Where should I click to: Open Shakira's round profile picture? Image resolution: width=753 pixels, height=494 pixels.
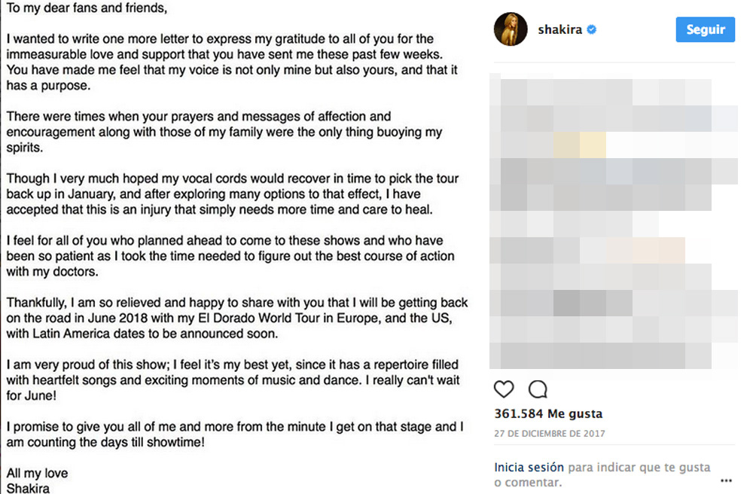point(511,30)
